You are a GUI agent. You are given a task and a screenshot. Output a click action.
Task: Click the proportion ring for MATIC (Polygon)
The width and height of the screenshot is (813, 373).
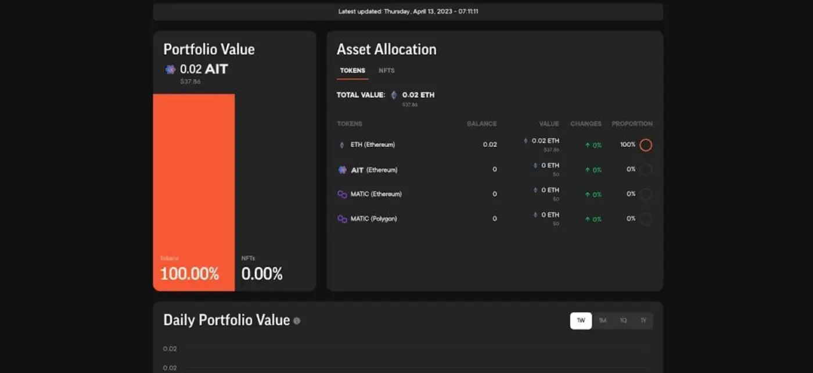click(x=646, y=219)
